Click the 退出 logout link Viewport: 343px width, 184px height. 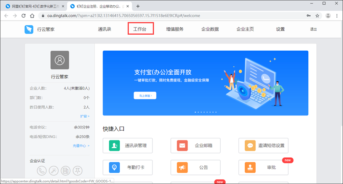tap(313, 29)
